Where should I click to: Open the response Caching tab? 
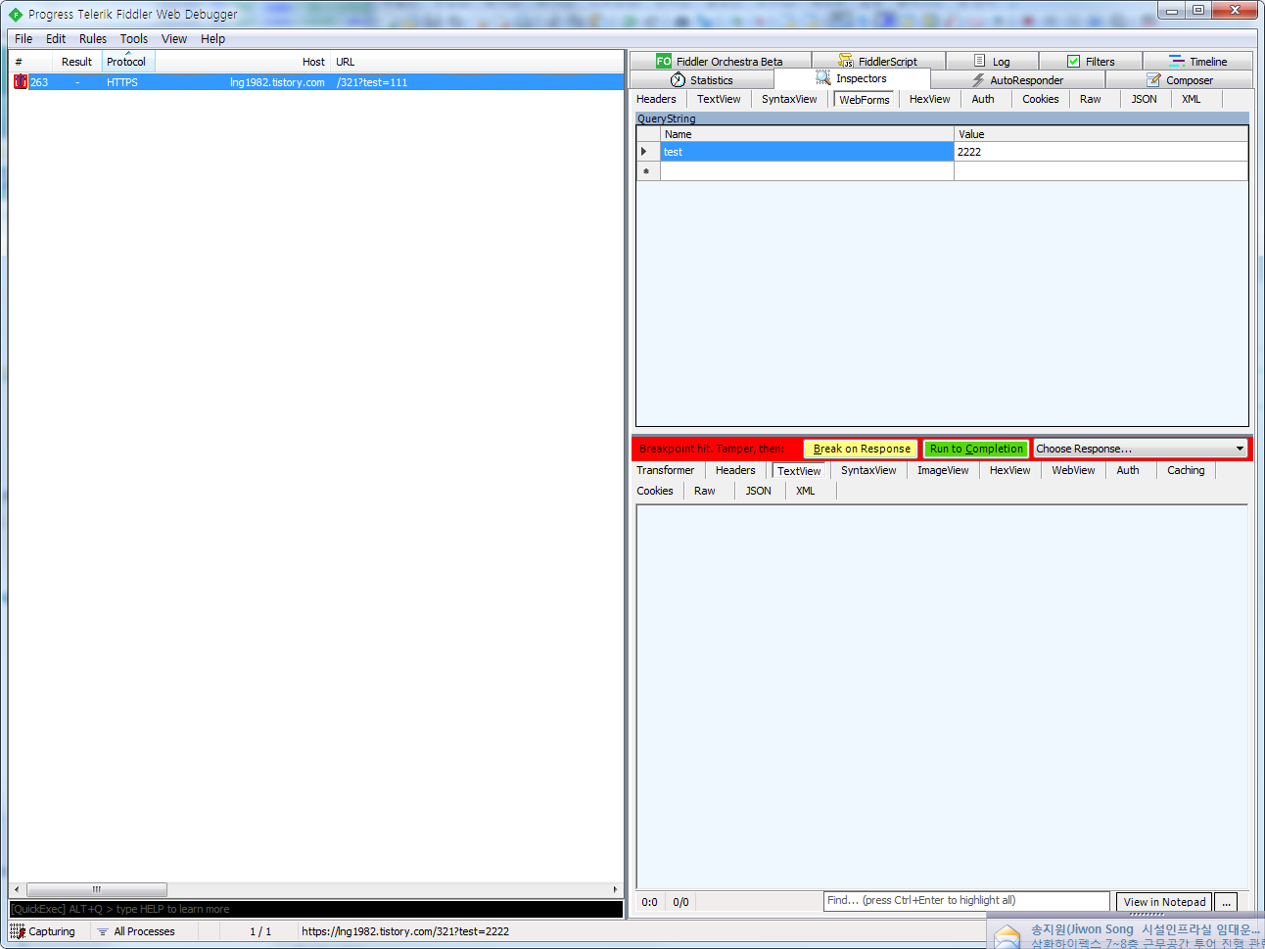pos(1186,470)
